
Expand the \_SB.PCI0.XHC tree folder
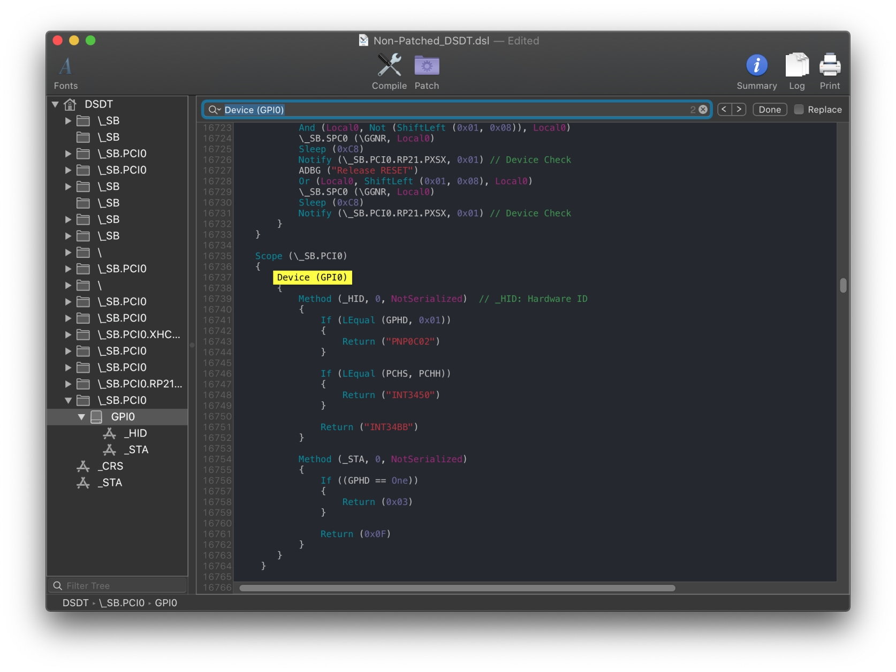click(x=68, y=335)
